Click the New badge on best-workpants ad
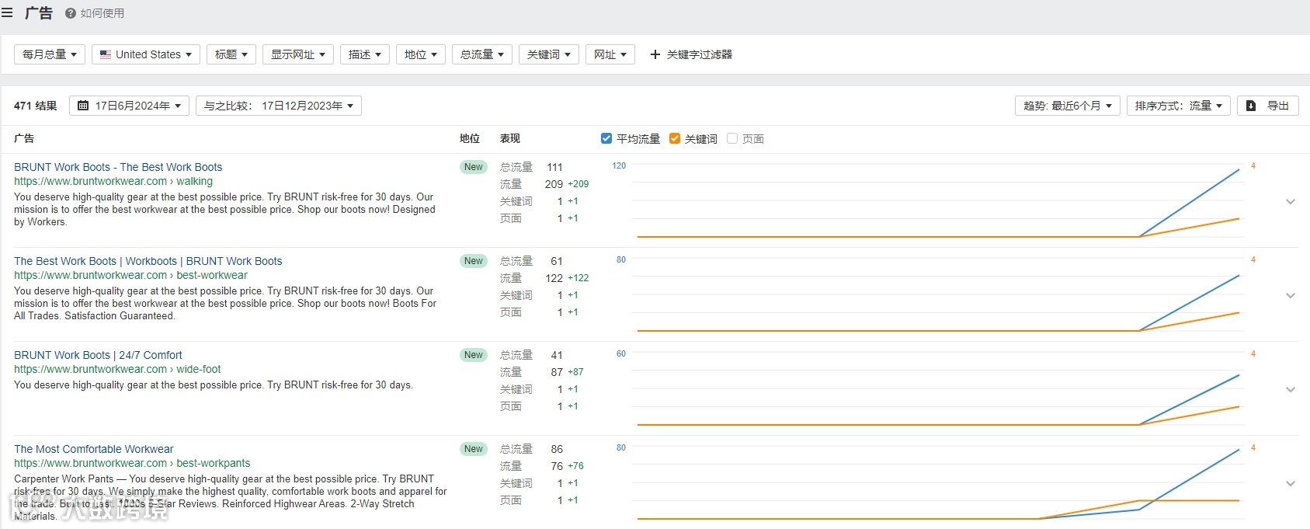 (474, 449)
